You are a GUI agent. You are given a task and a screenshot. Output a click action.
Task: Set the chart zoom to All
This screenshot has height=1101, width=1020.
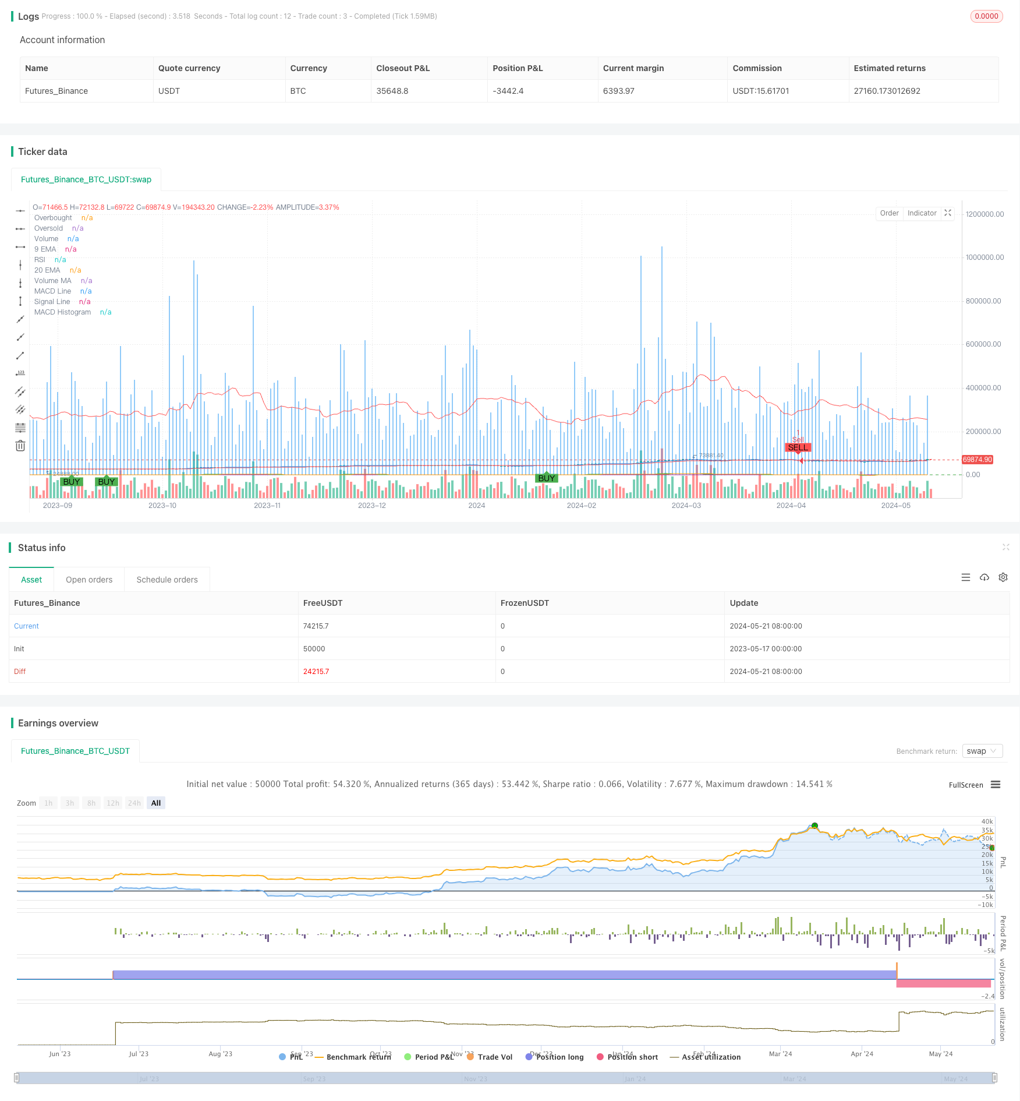coord(156,803)
